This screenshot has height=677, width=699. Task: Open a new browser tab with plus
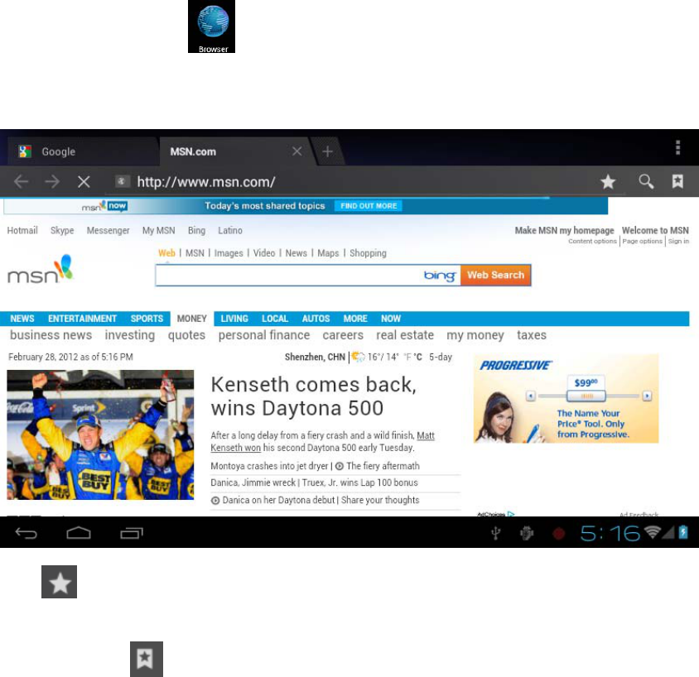(x=328, y=151)
